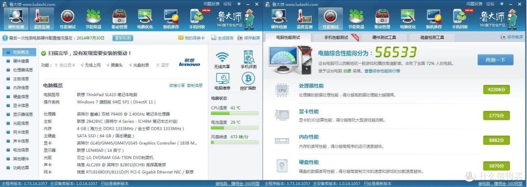Select 新机推荐 in the right window toolbar

[434, 19]
